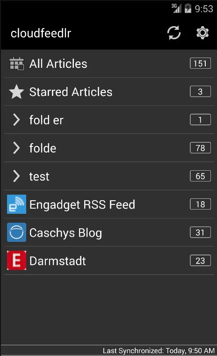Tap the Last Synchronized status bar
The height and width of the screenshot is (356, 217).
tap(109, 350)
